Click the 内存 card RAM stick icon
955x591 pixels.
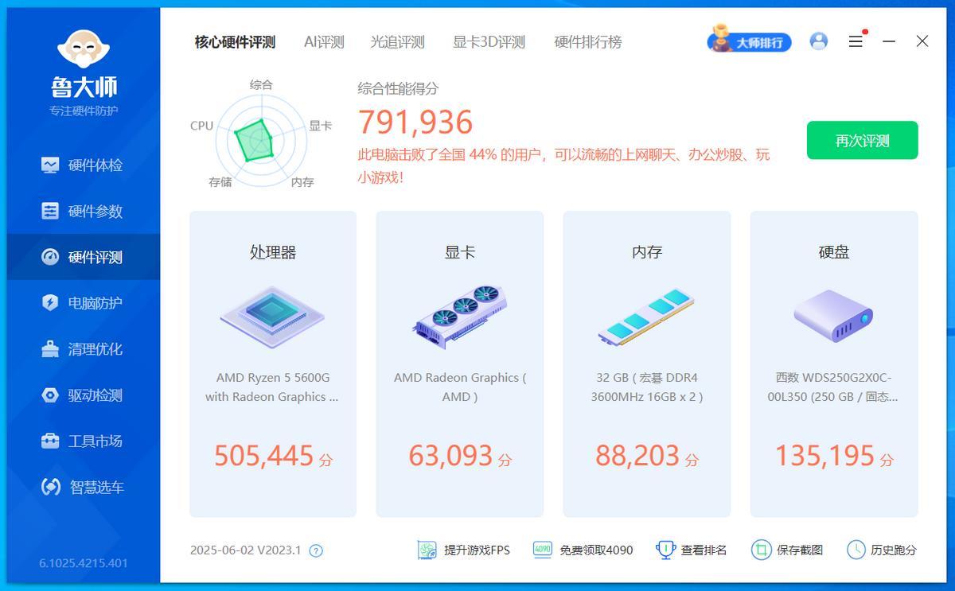click(646, 317)
